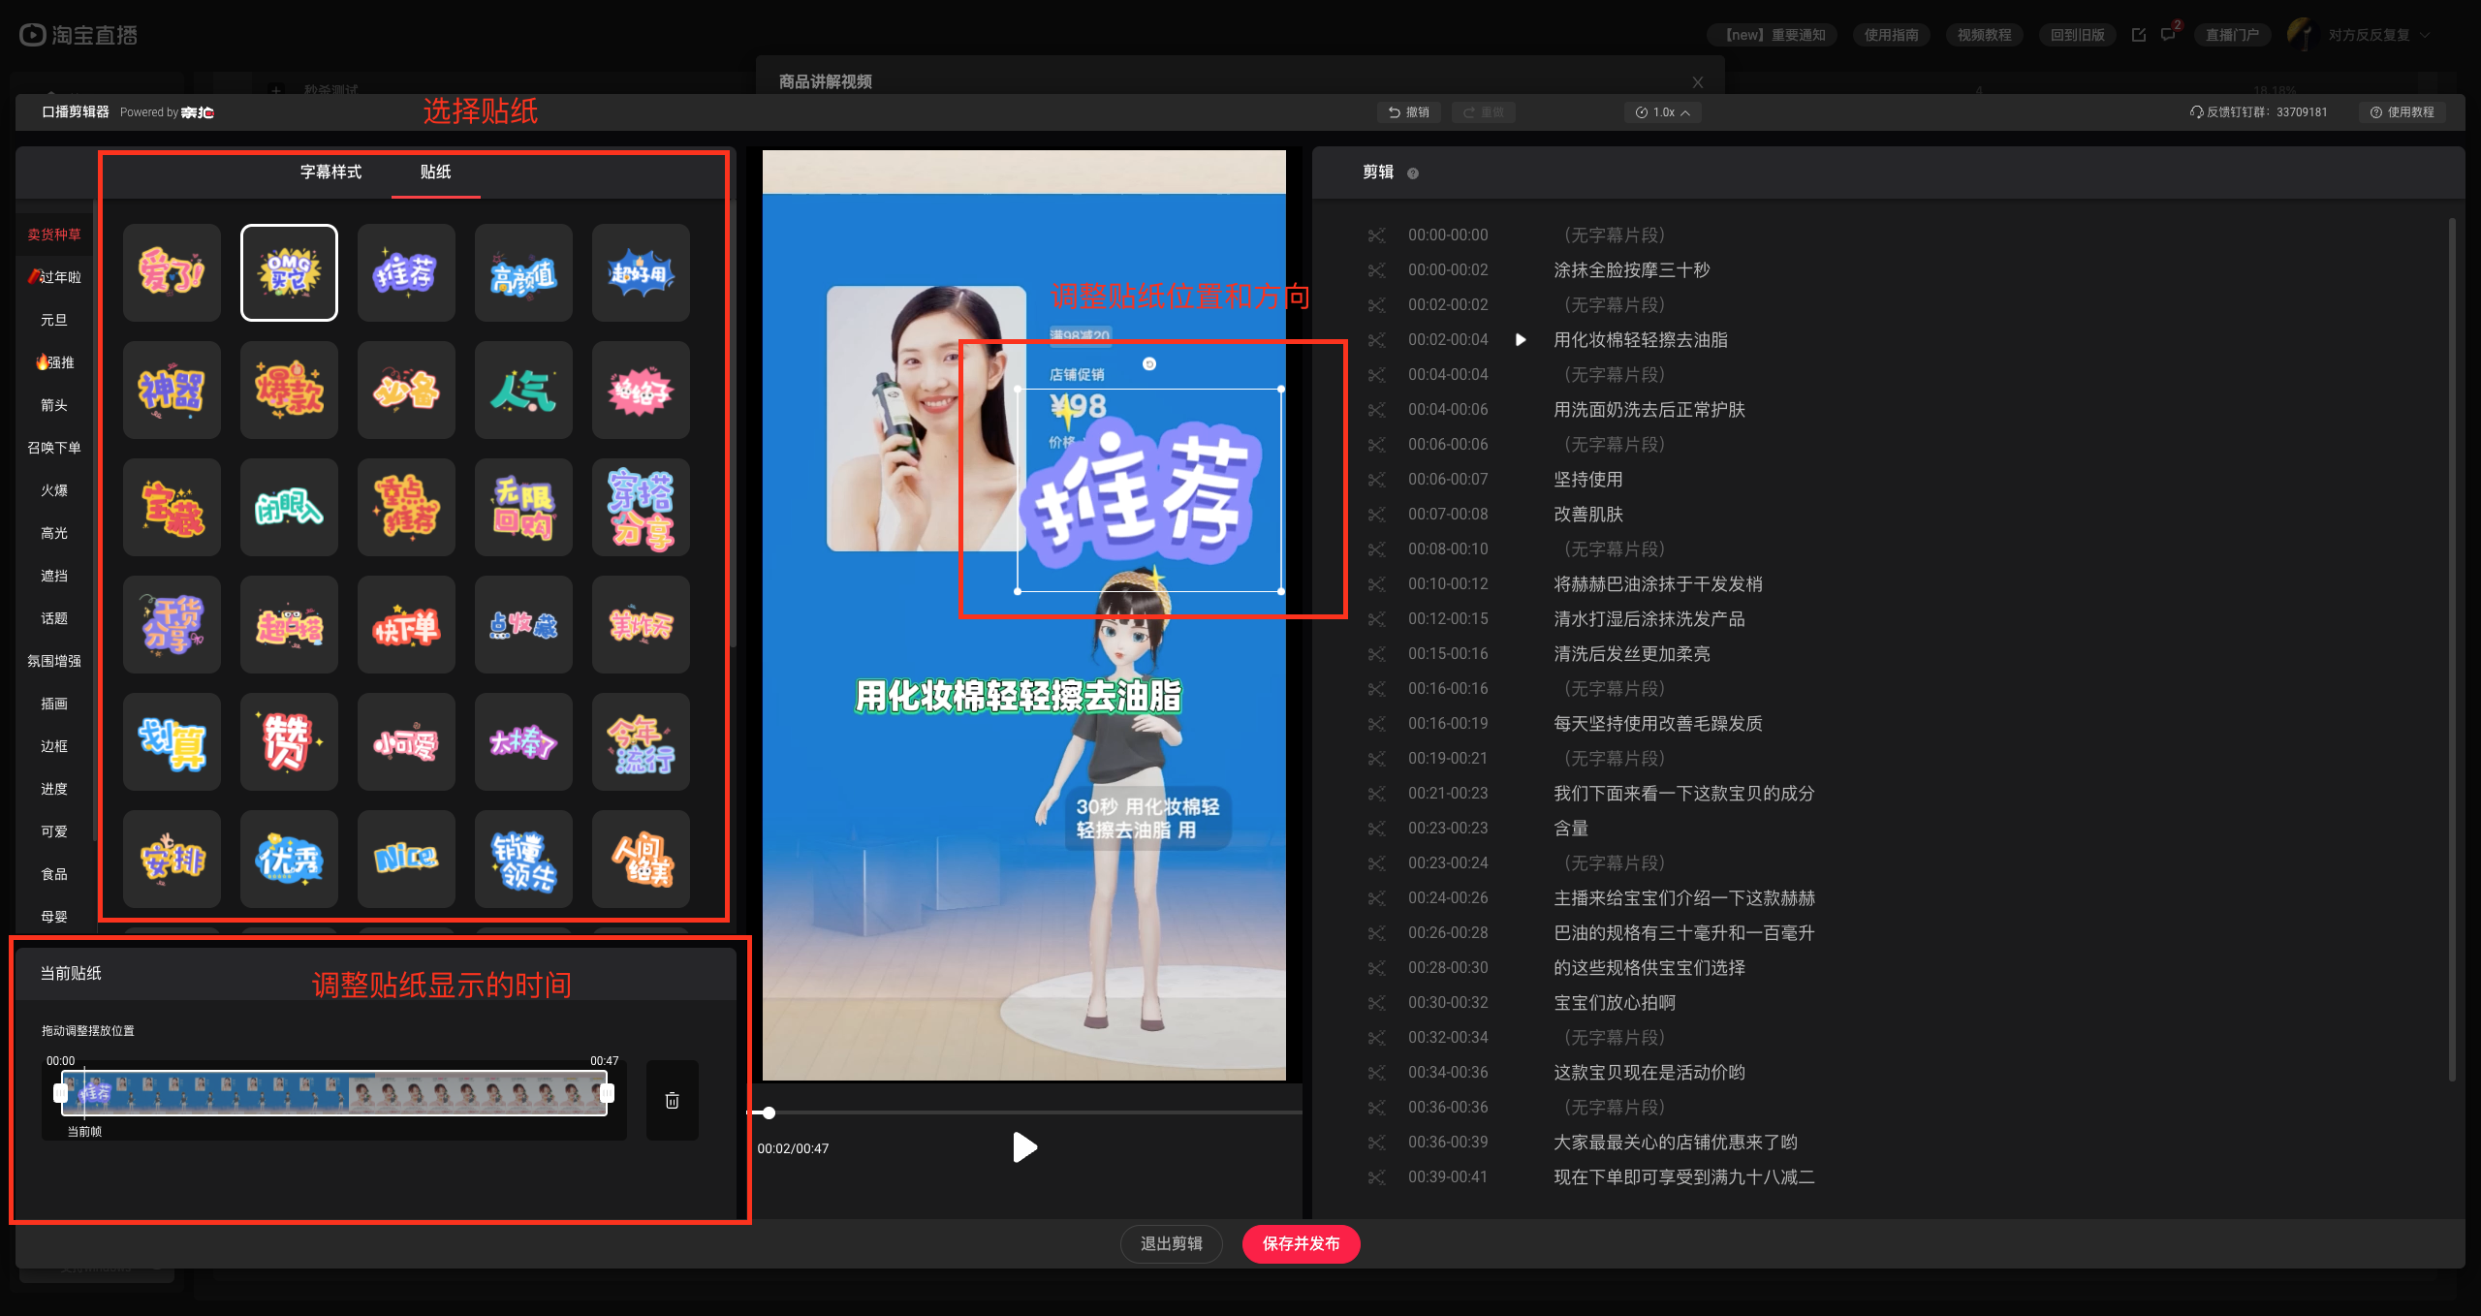The height and width of the screenshot is (1316, 2481).
Task: Click scissors icon beside 坚持使用
Action: pos(1376,480)
